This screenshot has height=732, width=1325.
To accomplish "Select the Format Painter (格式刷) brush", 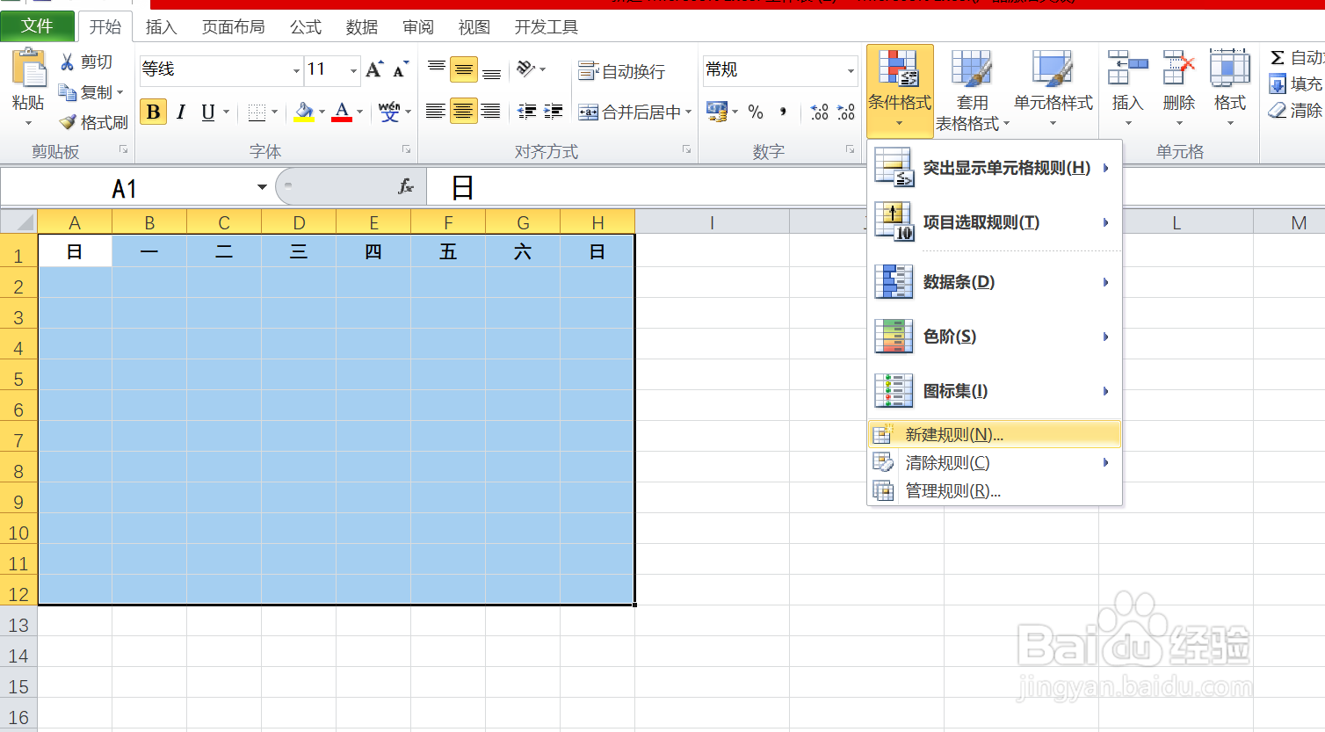I will 68,122.
